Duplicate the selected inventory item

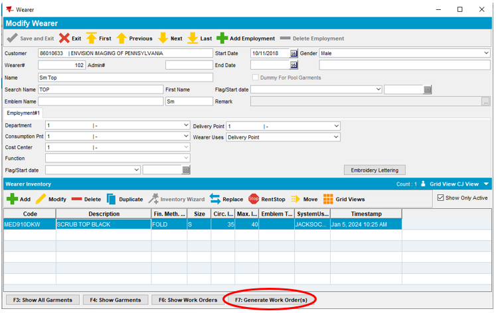pos(112,199)
